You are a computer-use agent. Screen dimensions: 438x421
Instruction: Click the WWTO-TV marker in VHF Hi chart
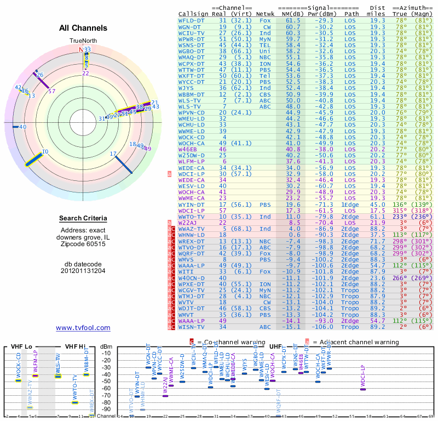pyautogui.click(x=75, y=402)
